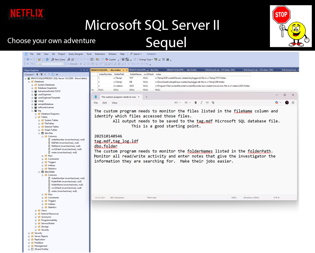Screen dimensions: 315x253
Task: Click the refresh icon in Object Explorer
Action: tap(53, 74)
